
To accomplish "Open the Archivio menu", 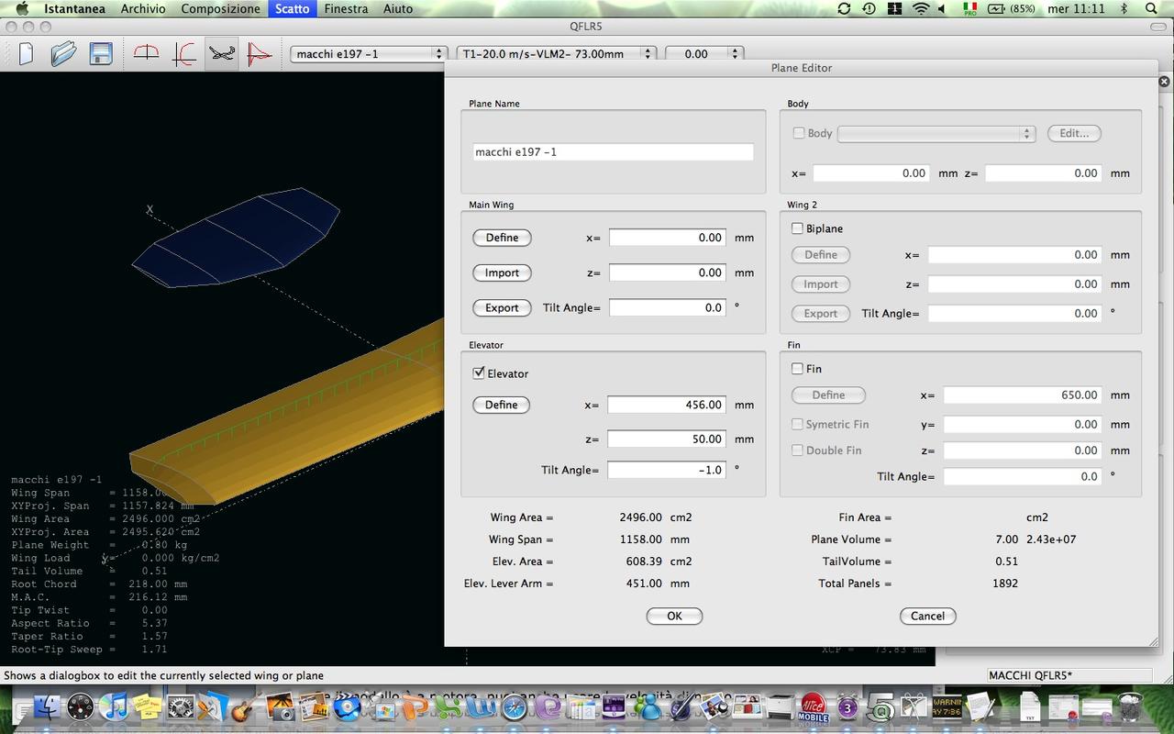I will [143, 8].
